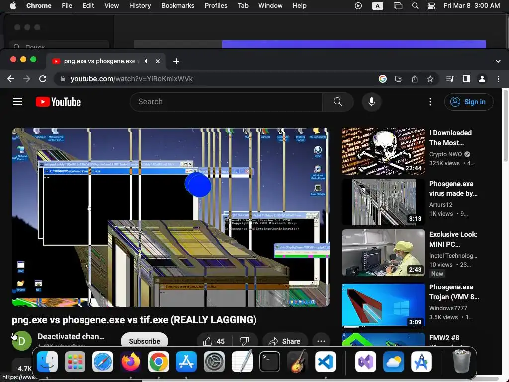This screenshot has width=509, height=382.
Task: Open Terminal from the dock
Action: (269, 362)
